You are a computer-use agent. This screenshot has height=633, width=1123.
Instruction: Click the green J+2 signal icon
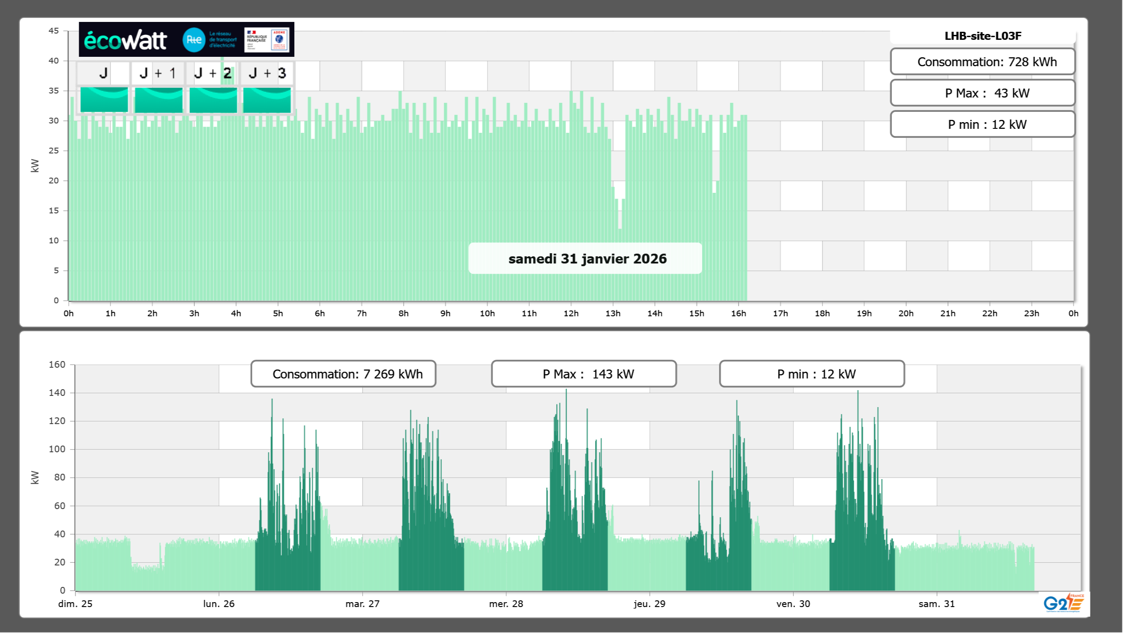coord(213,100)
